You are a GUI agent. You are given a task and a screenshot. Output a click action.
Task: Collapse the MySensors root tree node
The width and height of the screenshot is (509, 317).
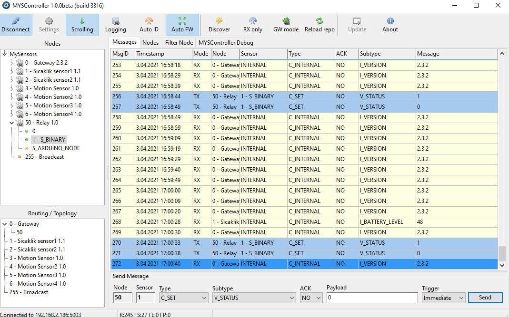click(x=5, y=54)
